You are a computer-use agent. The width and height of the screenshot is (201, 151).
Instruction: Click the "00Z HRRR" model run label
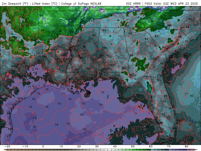[x=133, y=4]
